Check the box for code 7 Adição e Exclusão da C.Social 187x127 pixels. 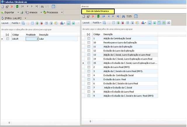click(89, 88)
